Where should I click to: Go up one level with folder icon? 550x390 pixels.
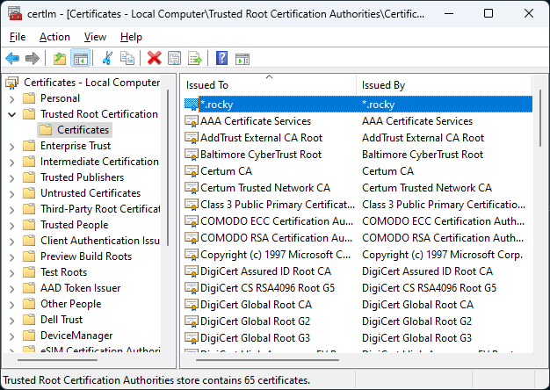(60, 58)
